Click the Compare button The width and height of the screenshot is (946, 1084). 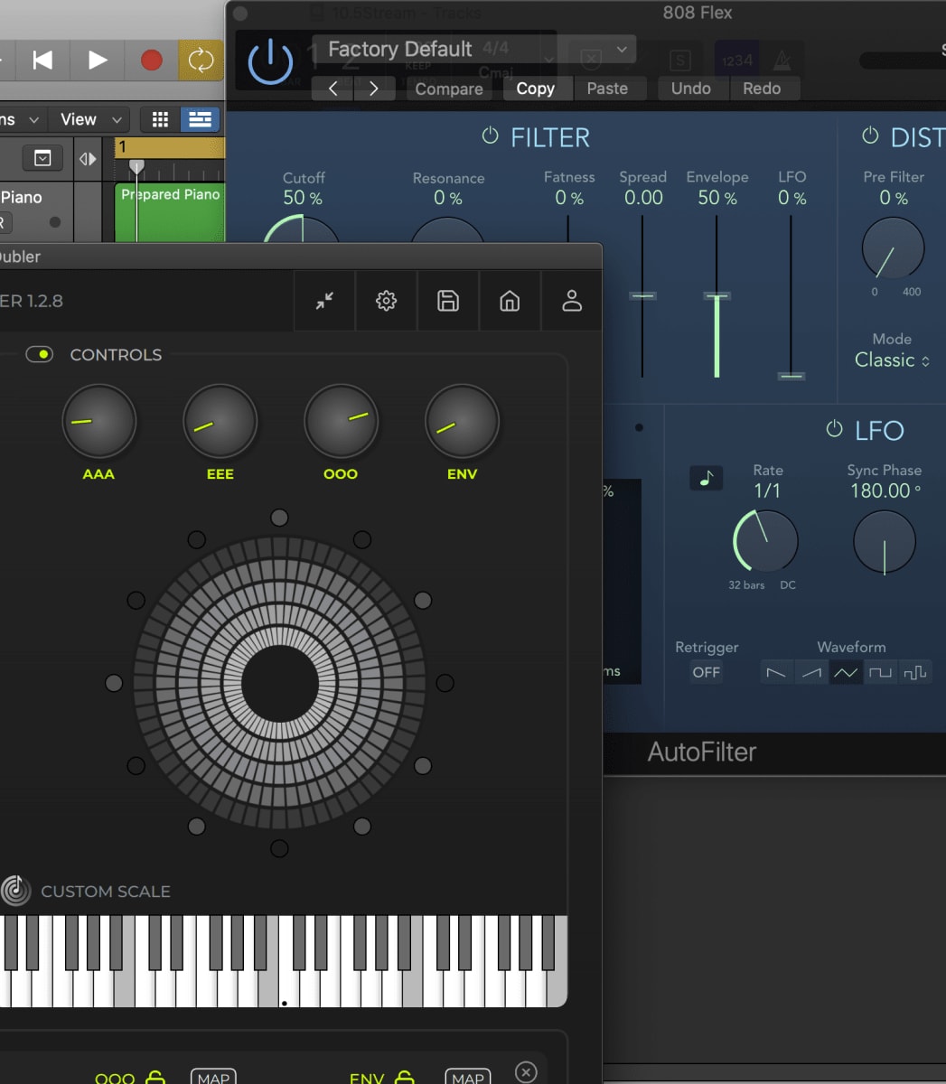(x=448, y=89)
